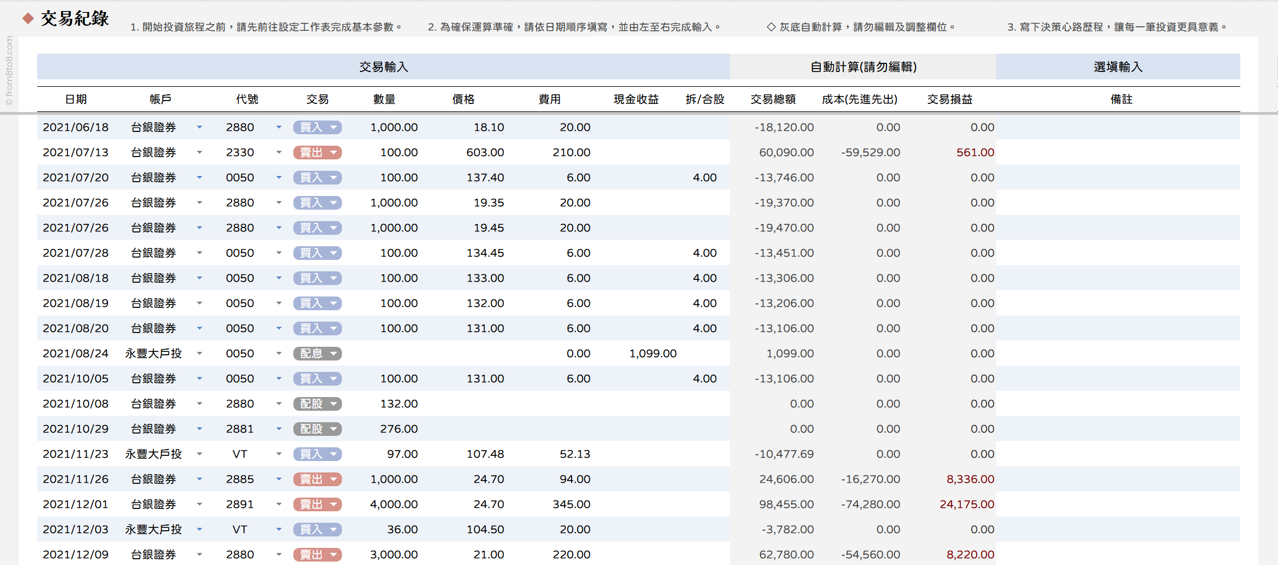Image resolution: width=1278 pixels, height=565 pixels.
Task: Select the 交易輸入 section header
Action: [x=383, y=67]
